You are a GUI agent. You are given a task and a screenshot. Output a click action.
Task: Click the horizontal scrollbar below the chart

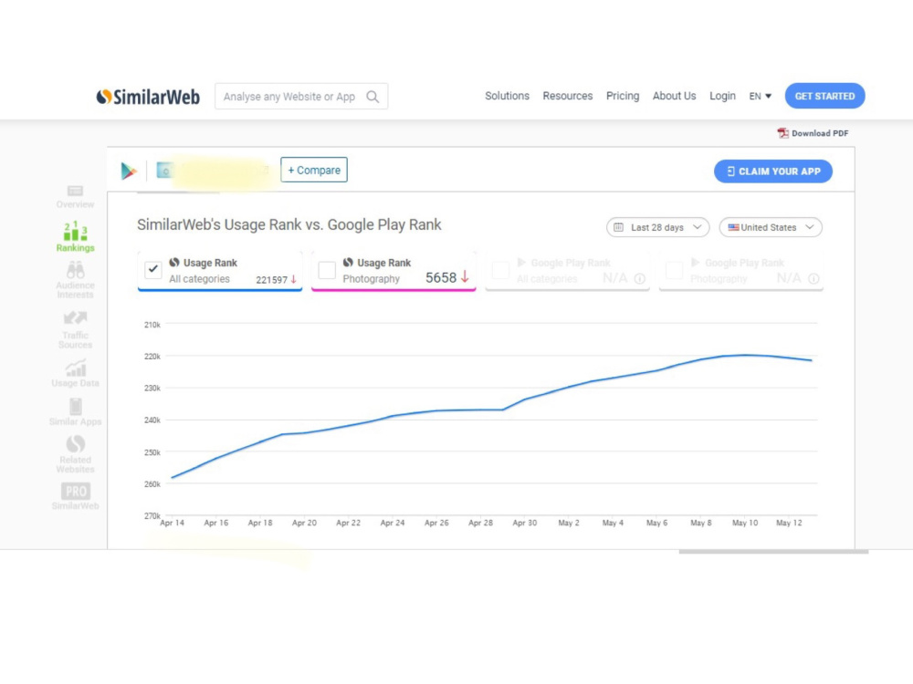tap(774, 552)
